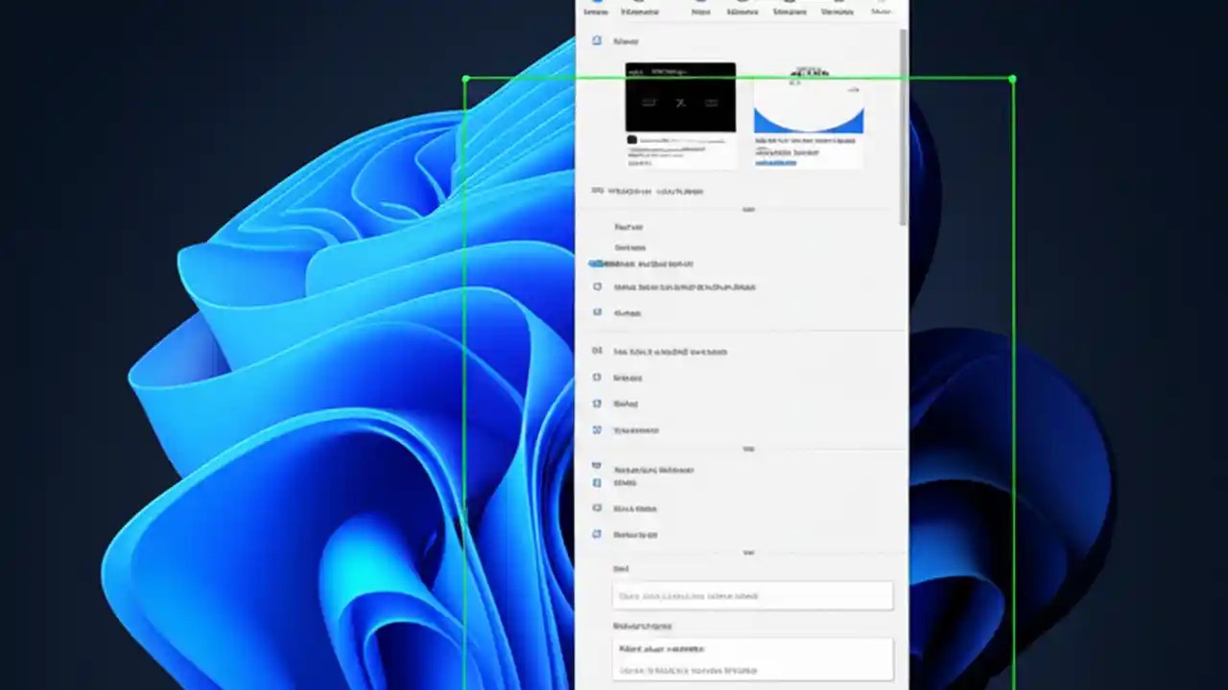The image size is (1228, 690).
Task: Click the blue link under the right preview card
Action: (775, 163)
